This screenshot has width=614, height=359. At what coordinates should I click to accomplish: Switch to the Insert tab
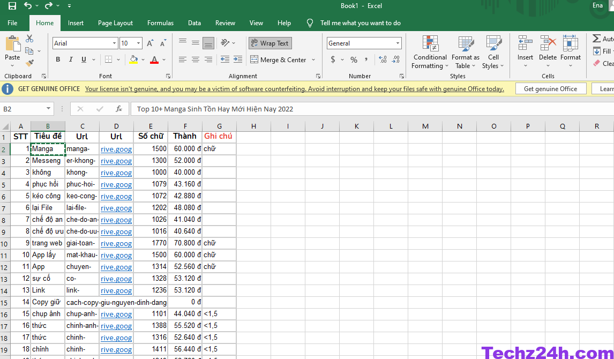(x=76, y=23)
